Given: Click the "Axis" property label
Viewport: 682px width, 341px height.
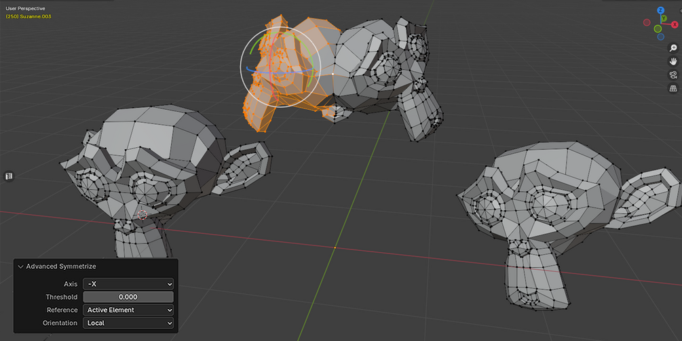Looking at the screenshot, I should click(71, 284).
